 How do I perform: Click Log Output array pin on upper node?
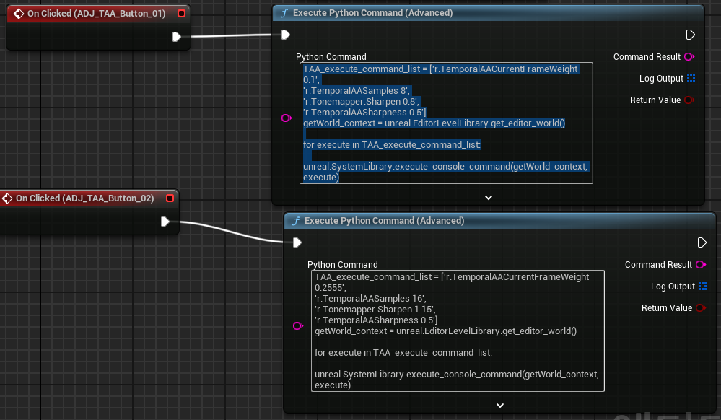pos(691,78)
